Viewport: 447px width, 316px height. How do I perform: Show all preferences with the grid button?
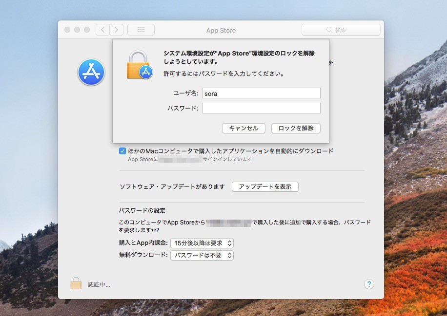tap(141, 30)
